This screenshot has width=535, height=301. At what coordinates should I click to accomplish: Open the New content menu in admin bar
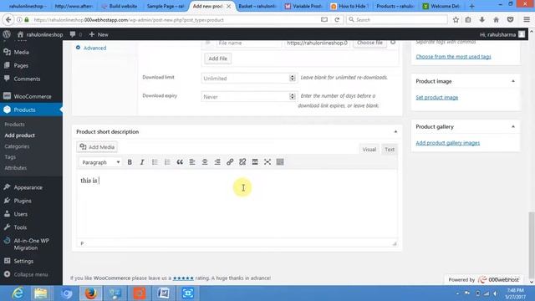pos(99,34)
